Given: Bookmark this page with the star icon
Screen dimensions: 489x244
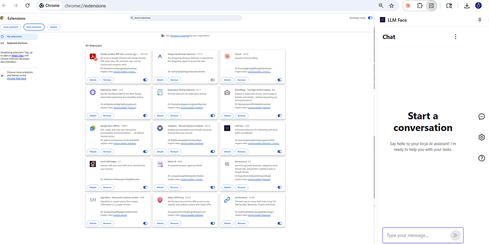Looking at the screenshot, I should click(392, 6).
